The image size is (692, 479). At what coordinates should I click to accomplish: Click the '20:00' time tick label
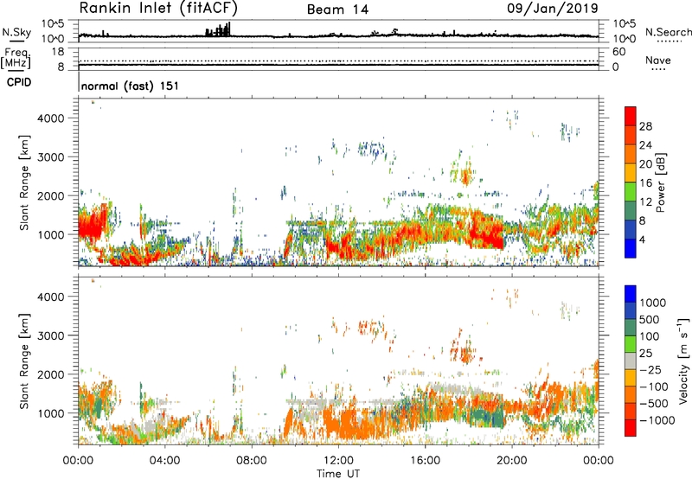(x=511, y=461)
